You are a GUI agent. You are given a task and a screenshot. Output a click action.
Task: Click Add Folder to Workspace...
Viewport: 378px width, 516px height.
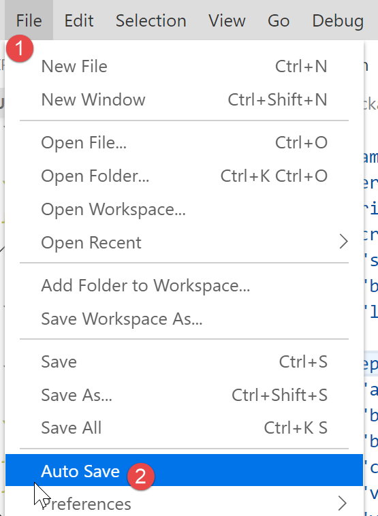[x=184, y=285]
